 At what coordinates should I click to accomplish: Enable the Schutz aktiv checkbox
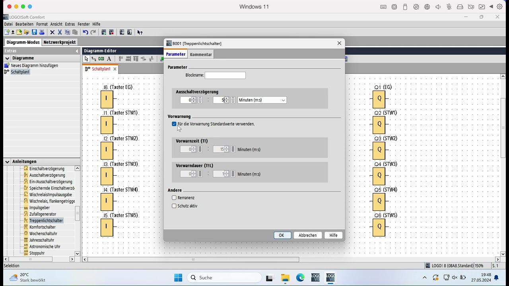(x=174, y=206)
